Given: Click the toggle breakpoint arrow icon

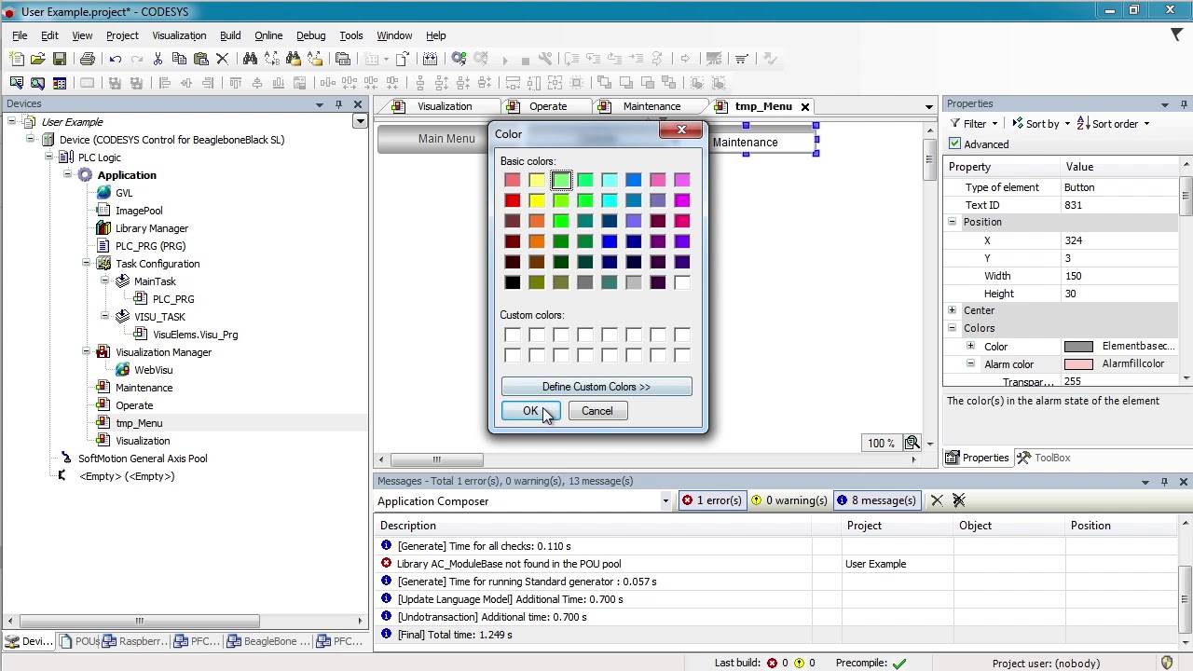Looking at the screenshot, I should point(685,59).
